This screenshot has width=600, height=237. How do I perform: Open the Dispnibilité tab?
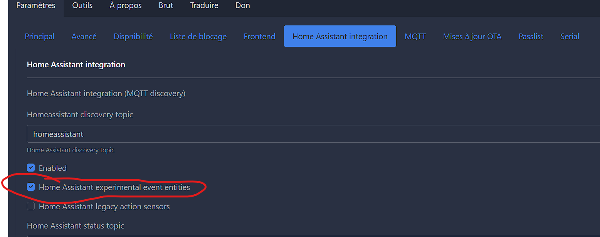[133, 37]
